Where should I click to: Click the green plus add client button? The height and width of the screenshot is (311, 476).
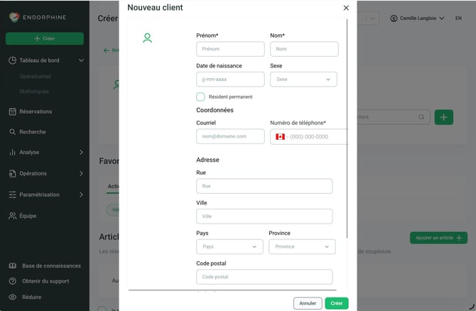point(444,117)
